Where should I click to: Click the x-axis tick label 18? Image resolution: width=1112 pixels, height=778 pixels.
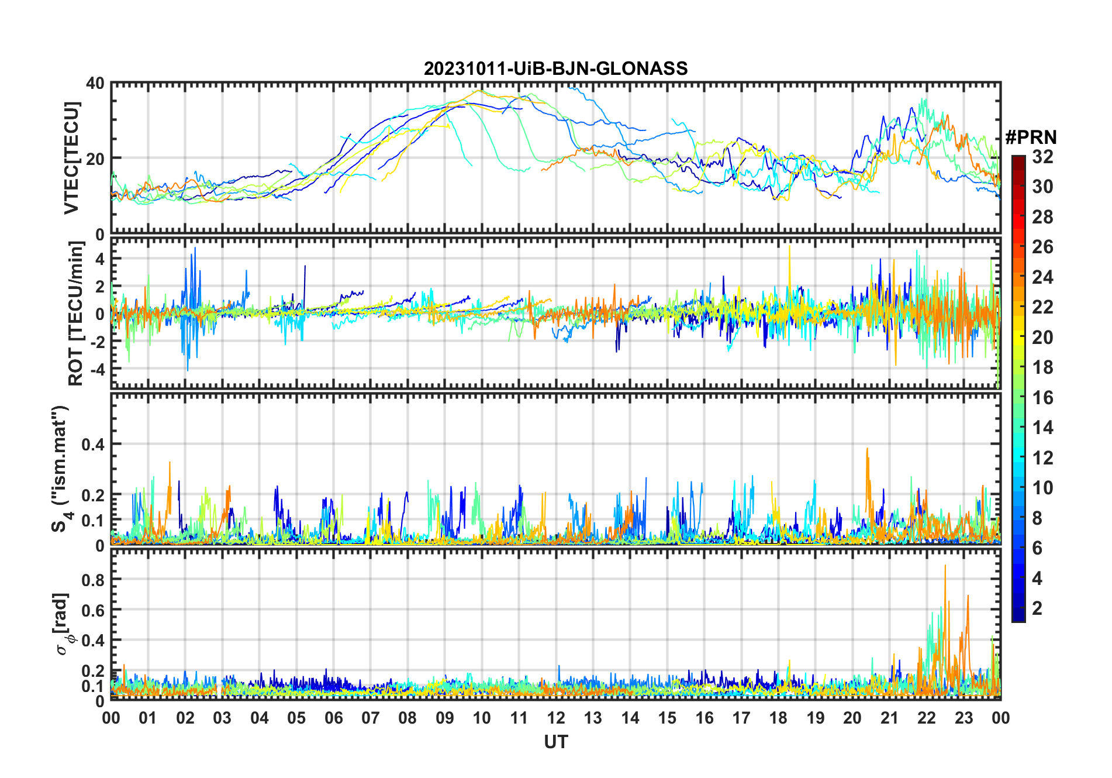point(778,718)
